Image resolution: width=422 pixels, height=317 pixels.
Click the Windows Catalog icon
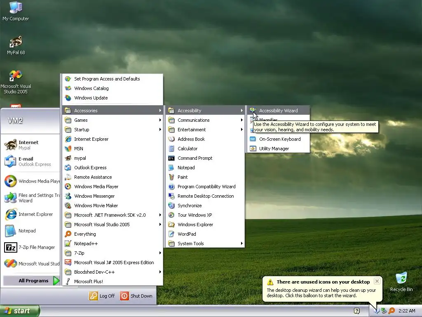[x=68, y=88]
